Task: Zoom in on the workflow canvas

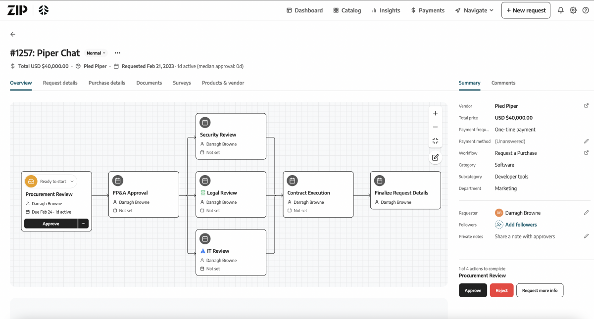Action: click(435, 113)
